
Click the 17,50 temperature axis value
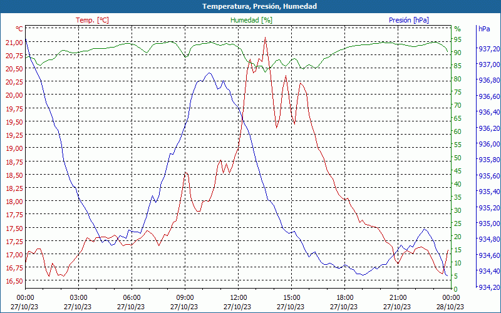14,228
